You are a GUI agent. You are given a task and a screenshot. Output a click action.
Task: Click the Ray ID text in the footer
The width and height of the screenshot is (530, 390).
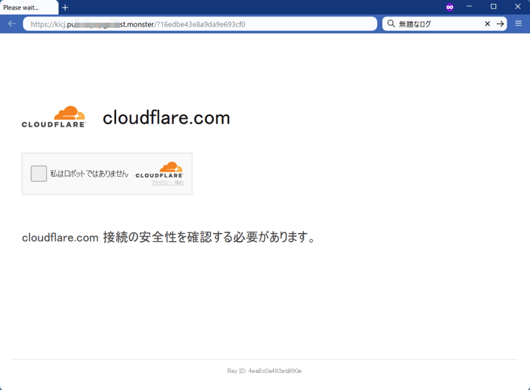tap(264, 370)
